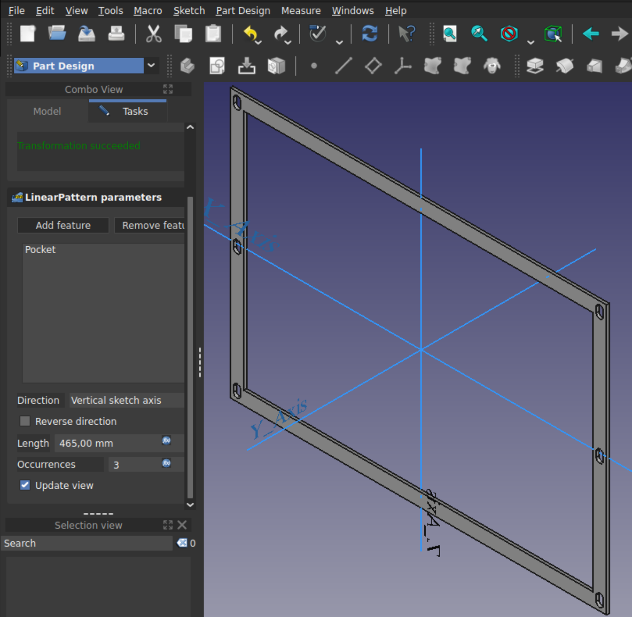Select Pocket in the feature list
The width and height of the screenshot is (632, 617).
(x=40, y=250)
